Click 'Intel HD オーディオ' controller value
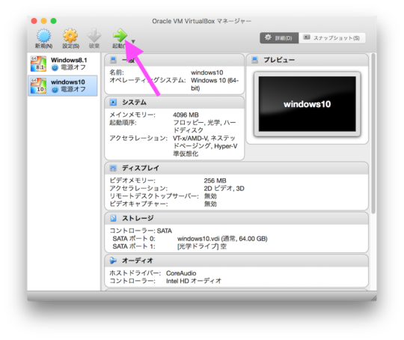 [194, 281]
